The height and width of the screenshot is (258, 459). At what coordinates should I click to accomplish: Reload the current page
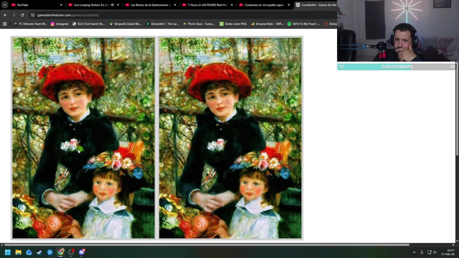pos(22,15)
